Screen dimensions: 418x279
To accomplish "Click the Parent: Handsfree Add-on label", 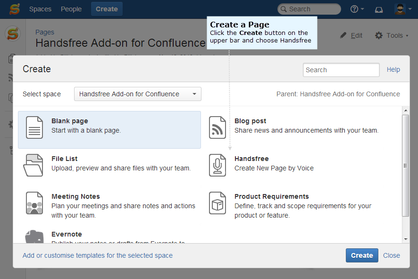I will point(338,94).
